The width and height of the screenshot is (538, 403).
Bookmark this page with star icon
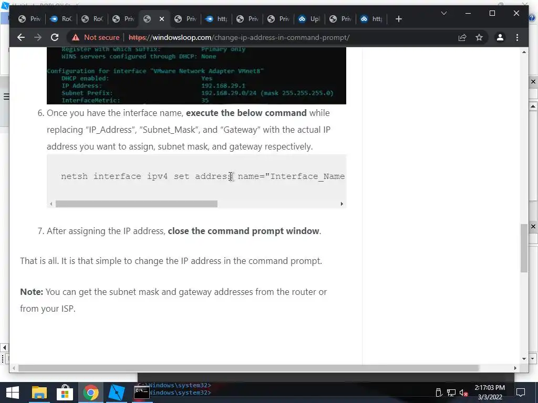(479, 37)
